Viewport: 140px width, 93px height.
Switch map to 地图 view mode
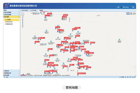128,13
